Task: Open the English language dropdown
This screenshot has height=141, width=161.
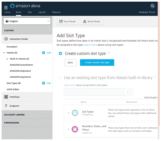Action: point(27,21)
